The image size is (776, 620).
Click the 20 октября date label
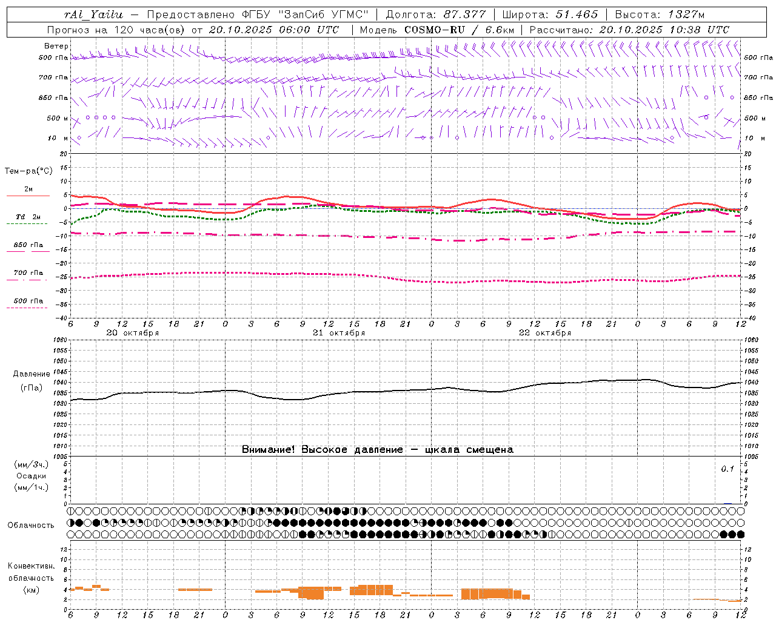click(x=133, y=333)
